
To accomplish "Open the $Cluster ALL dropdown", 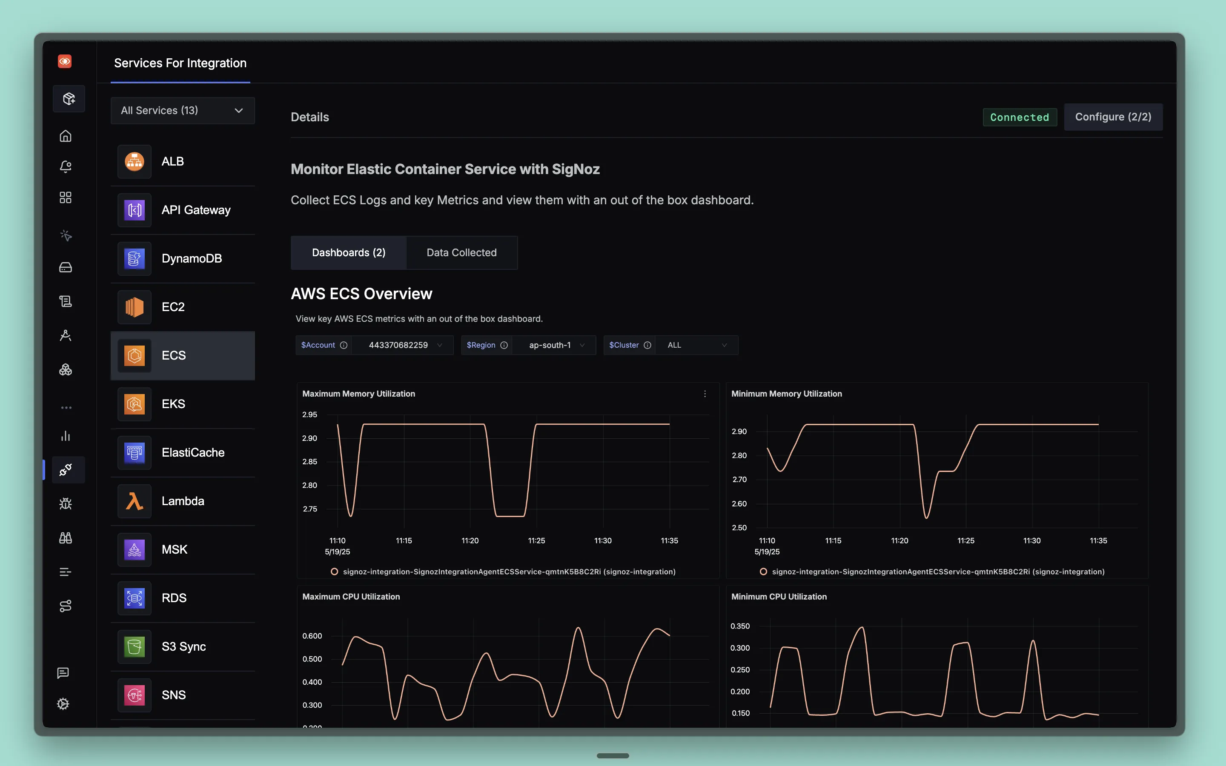I will pyautogui.click(x=696, y=345).
